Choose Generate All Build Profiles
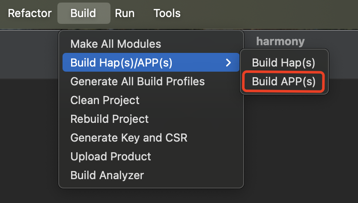The width and height of the screenshot is (358, 203). tap(137, 81)
